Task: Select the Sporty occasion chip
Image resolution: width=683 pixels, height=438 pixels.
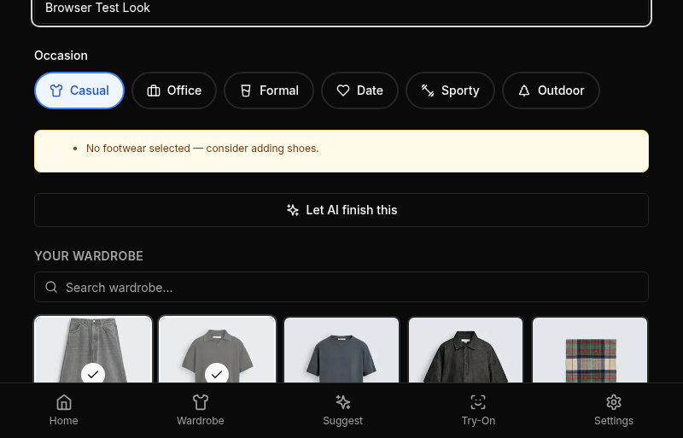Action: 450,91
